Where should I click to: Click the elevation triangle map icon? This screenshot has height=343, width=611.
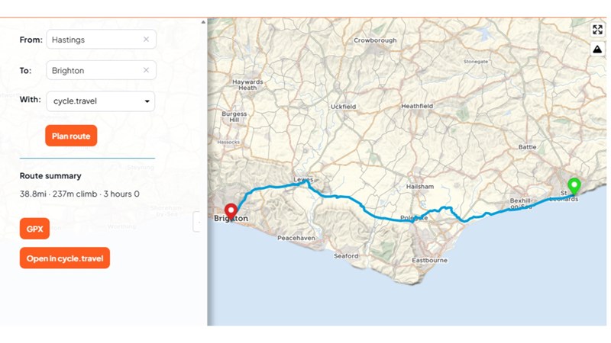pyautogui.click(x=597, y=50)
